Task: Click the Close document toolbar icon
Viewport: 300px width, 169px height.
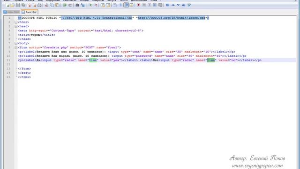Action: [29, 5]
